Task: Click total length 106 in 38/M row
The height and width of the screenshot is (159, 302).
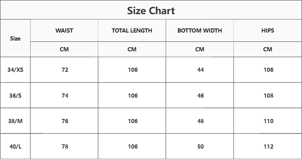Action: point(133,121)
